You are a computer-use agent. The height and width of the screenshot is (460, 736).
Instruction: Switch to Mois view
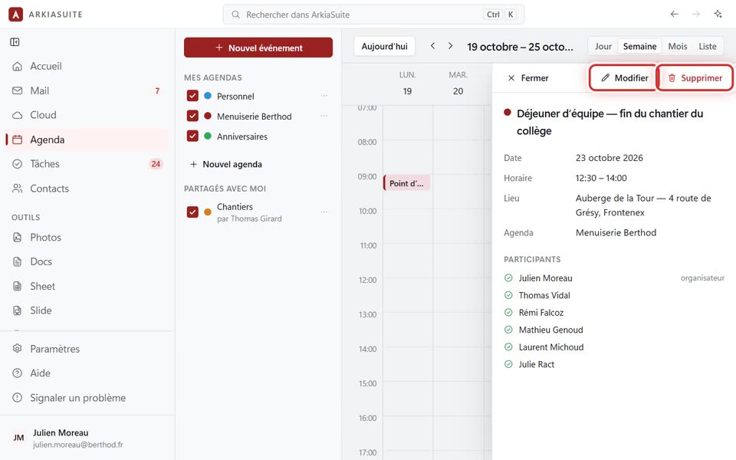click(677, 47)
